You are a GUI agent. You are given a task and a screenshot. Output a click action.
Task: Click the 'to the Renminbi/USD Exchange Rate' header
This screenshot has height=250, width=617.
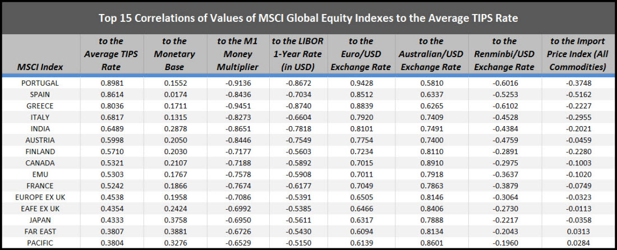[504, 54]
